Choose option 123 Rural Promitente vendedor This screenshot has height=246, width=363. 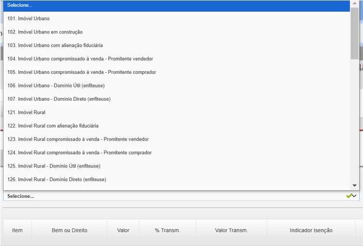click(78, 139)
